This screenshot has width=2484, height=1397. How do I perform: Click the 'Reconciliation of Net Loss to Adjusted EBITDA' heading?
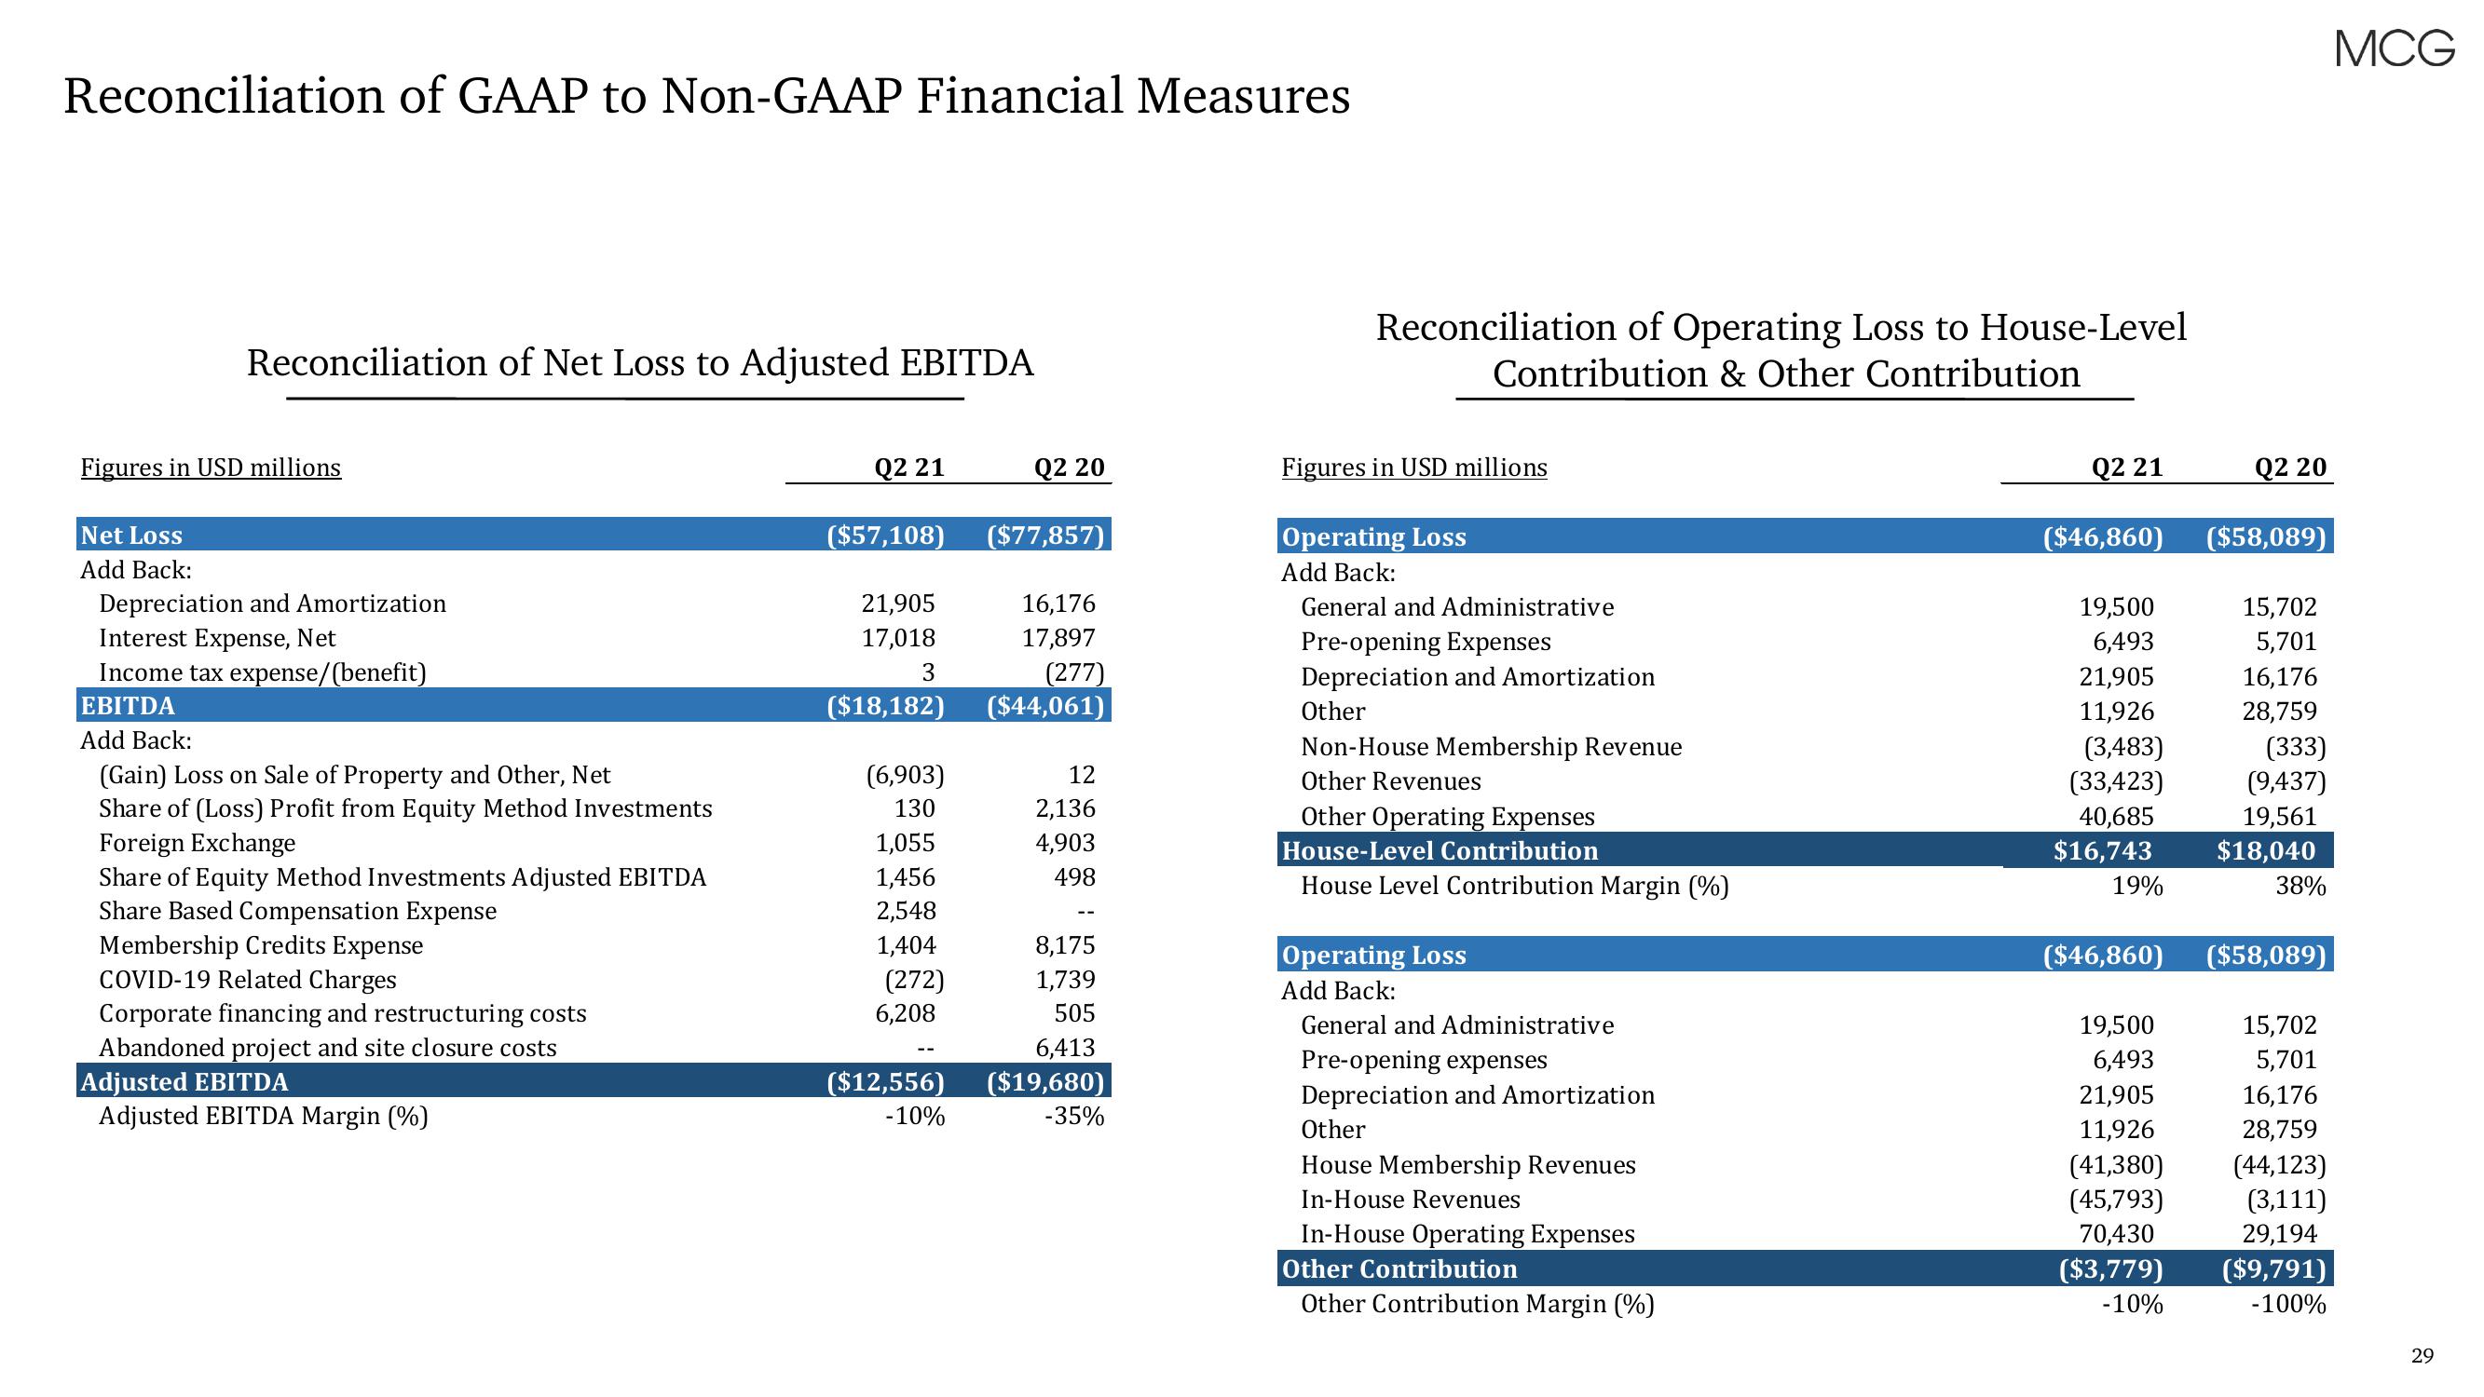640,363
